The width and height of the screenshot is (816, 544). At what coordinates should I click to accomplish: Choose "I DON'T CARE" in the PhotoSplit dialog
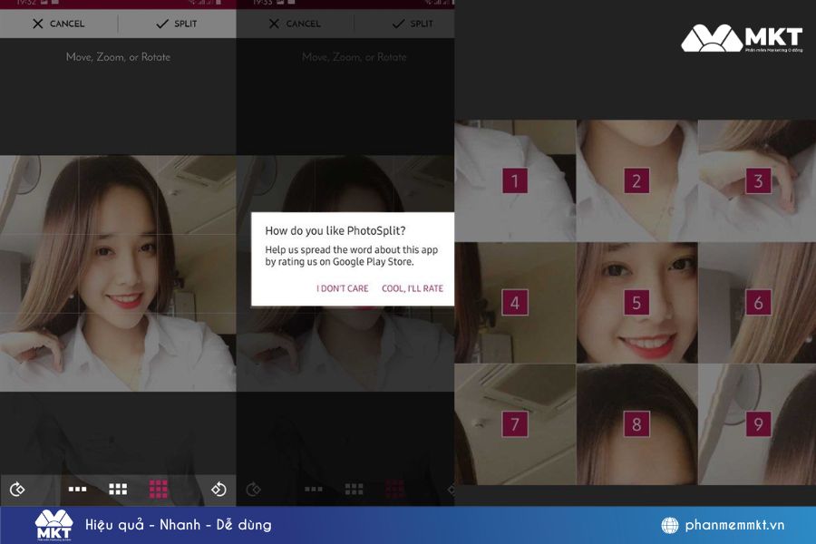[343, 288]
